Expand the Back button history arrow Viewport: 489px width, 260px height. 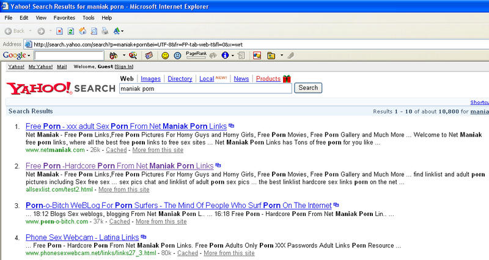pyautogui.click(x=30, y=31)
